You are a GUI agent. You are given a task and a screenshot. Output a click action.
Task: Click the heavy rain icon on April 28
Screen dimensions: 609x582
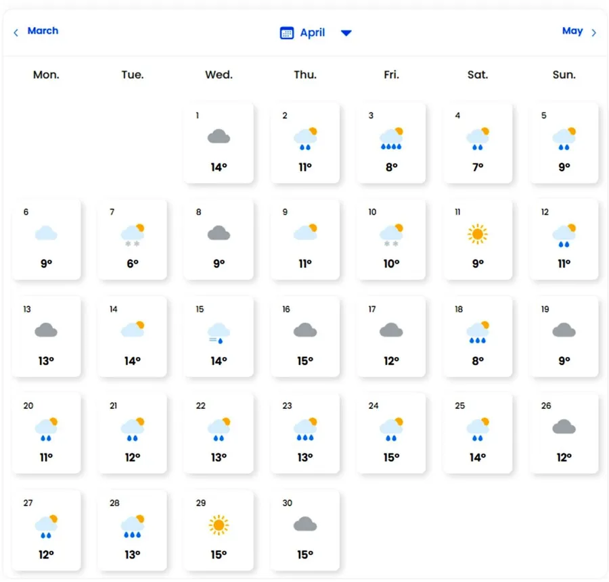(132, 523)
